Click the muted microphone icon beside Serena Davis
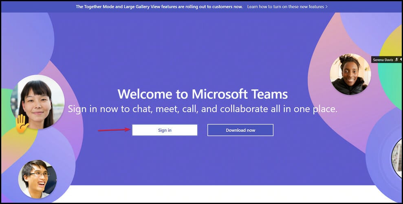This screenshot has width=403, height=204. [396, 60]
